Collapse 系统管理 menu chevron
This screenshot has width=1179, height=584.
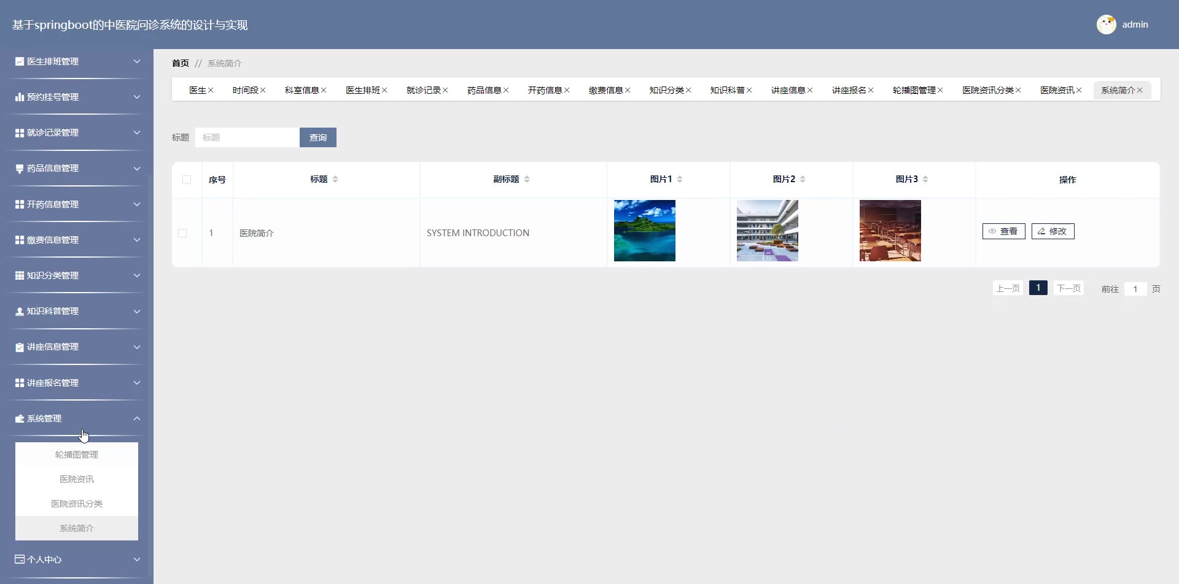pos(137,418)
